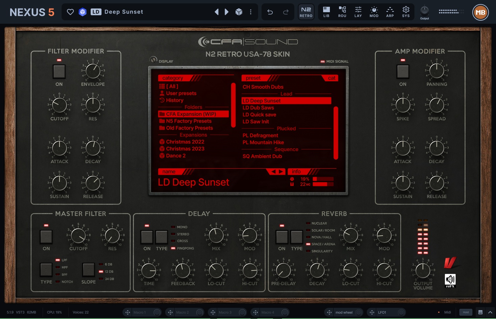This screenshot has width=496, height=319.
Task: Favorite preset with the heart icon
Action: (x=70, y=12)
